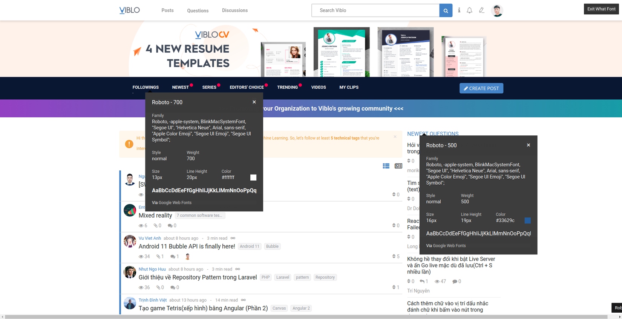Click the link icon beside Nhut Ngo Huu's read time
The height and width of the screenshot is (319, 622).
pyautogui.click(x=237, y=269)
